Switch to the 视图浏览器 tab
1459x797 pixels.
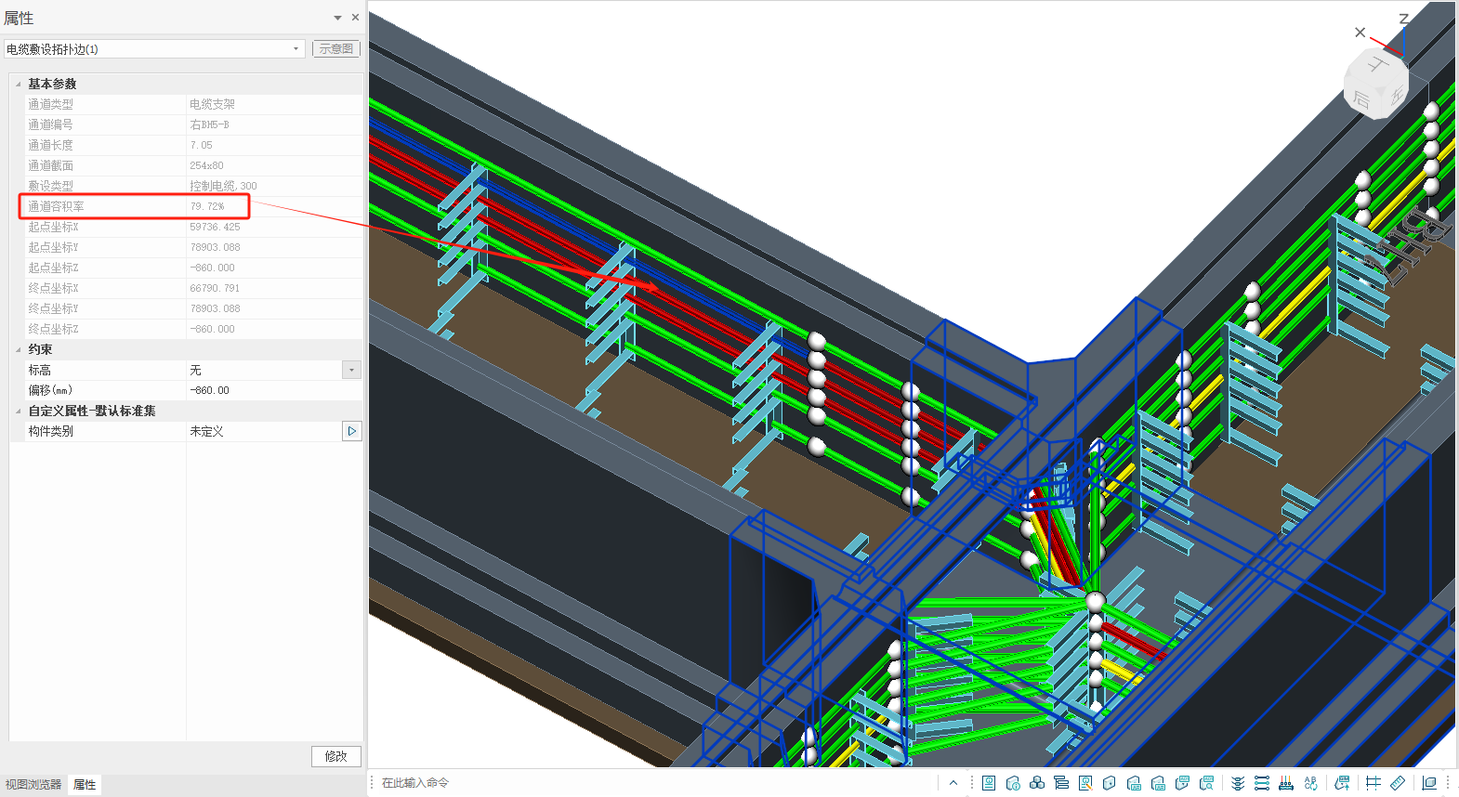[33, 785]
